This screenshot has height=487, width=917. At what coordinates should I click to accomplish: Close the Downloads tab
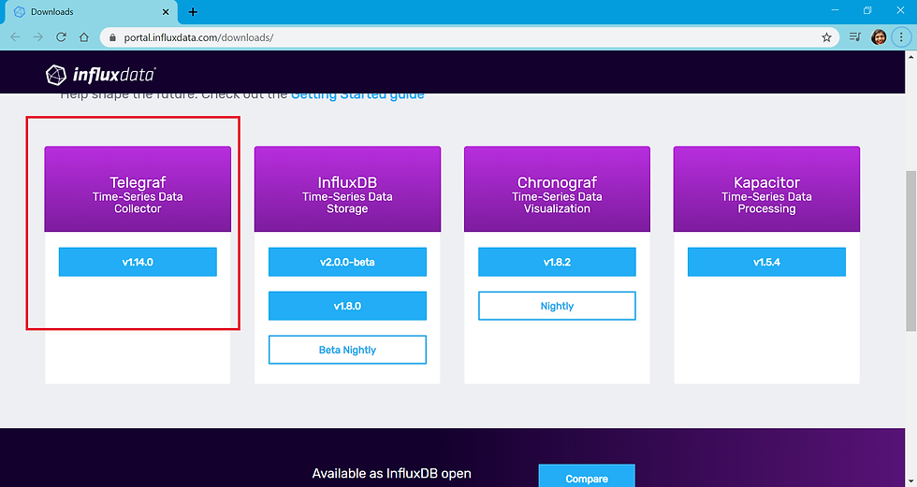coord(166,11)
